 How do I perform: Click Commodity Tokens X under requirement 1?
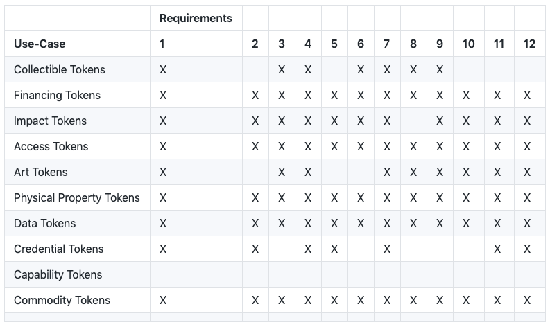[163, 300]
